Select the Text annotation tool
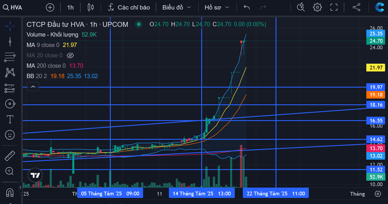The width and height of the screenshot is (388, 204). point(10,119)
